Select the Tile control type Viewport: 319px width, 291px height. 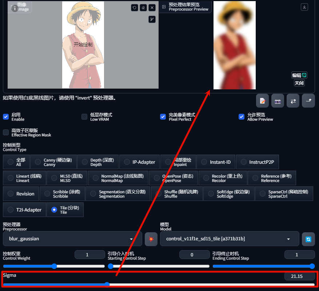coord(65,210)
